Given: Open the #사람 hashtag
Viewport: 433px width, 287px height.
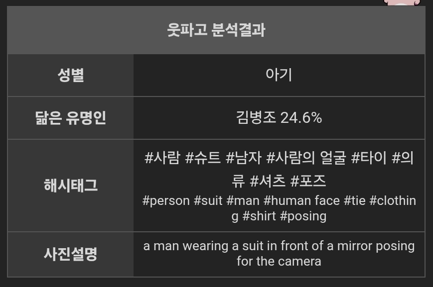Looking at the screenshot, I should click(x=162, y=158).
